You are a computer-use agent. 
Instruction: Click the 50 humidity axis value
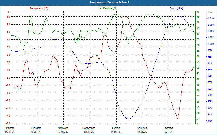[x=198, y=68]
